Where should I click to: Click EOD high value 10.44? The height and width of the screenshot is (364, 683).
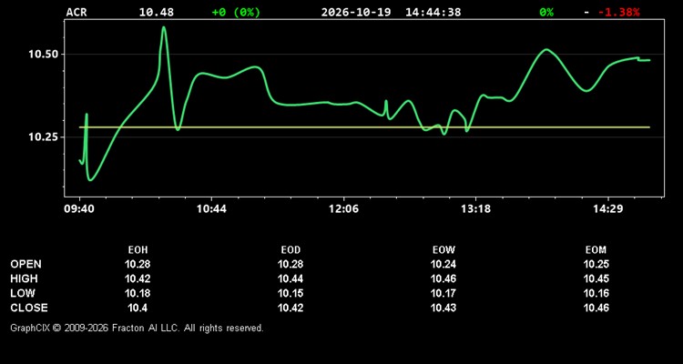[291, 278]
